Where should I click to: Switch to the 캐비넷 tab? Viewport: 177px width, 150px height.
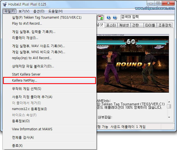[124, 25]
